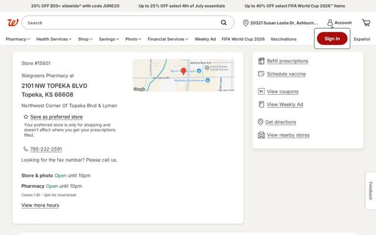Click View more hours link
The image size is (376, 235).
point(40,205)
